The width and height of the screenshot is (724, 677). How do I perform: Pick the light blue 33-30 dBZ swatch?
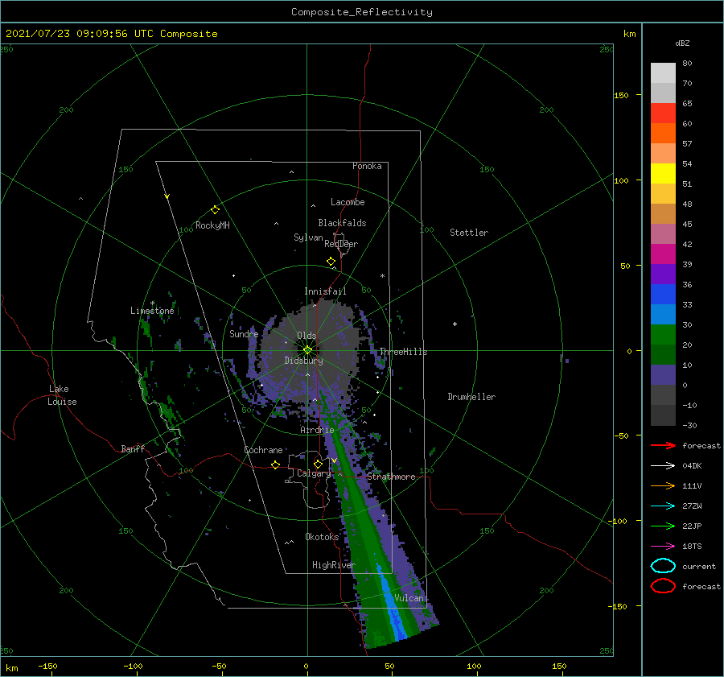[663, 314]
